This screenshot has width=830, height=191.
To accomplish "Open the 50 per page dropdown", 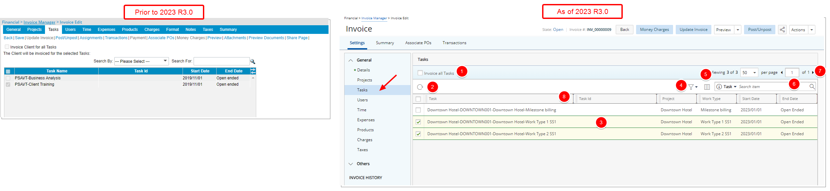I will pos(749,72).
